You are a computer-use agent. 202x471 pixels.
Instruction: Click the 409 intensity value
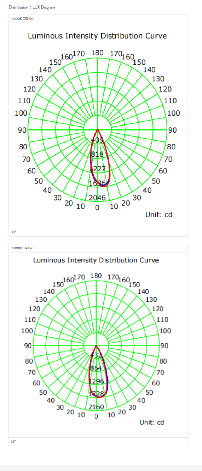click(x=98, y=140)
